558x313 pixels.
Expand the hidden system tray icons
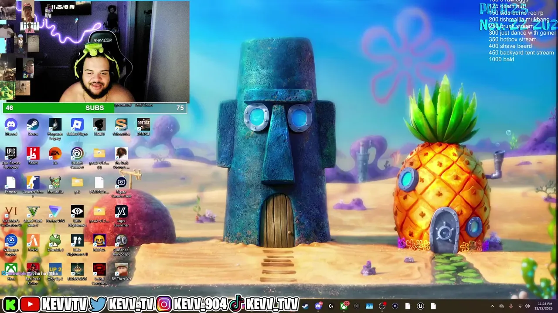[492, 306]
